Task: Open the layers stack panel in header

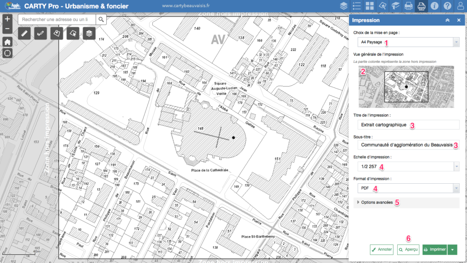Action: coord(344,6)
